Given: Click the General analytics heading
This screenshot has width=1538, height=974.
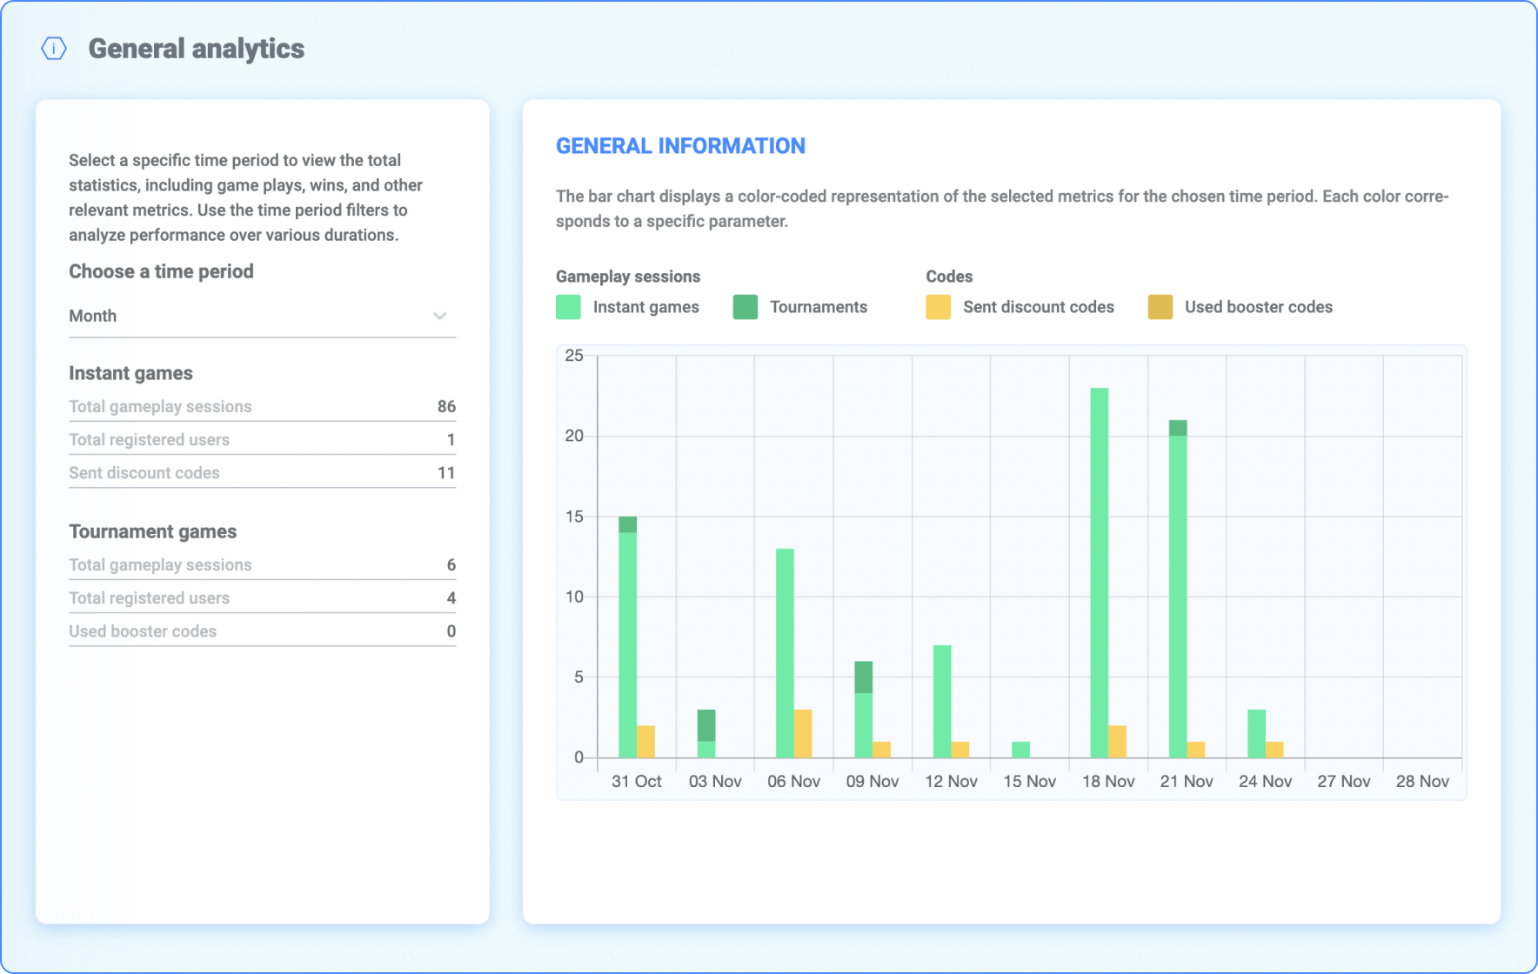Looking at the screenshot, I should click(x=197, y=49).
